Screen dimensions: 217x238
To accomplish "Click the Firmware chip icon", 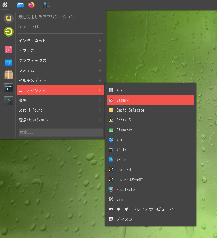I will click(111, 130).
